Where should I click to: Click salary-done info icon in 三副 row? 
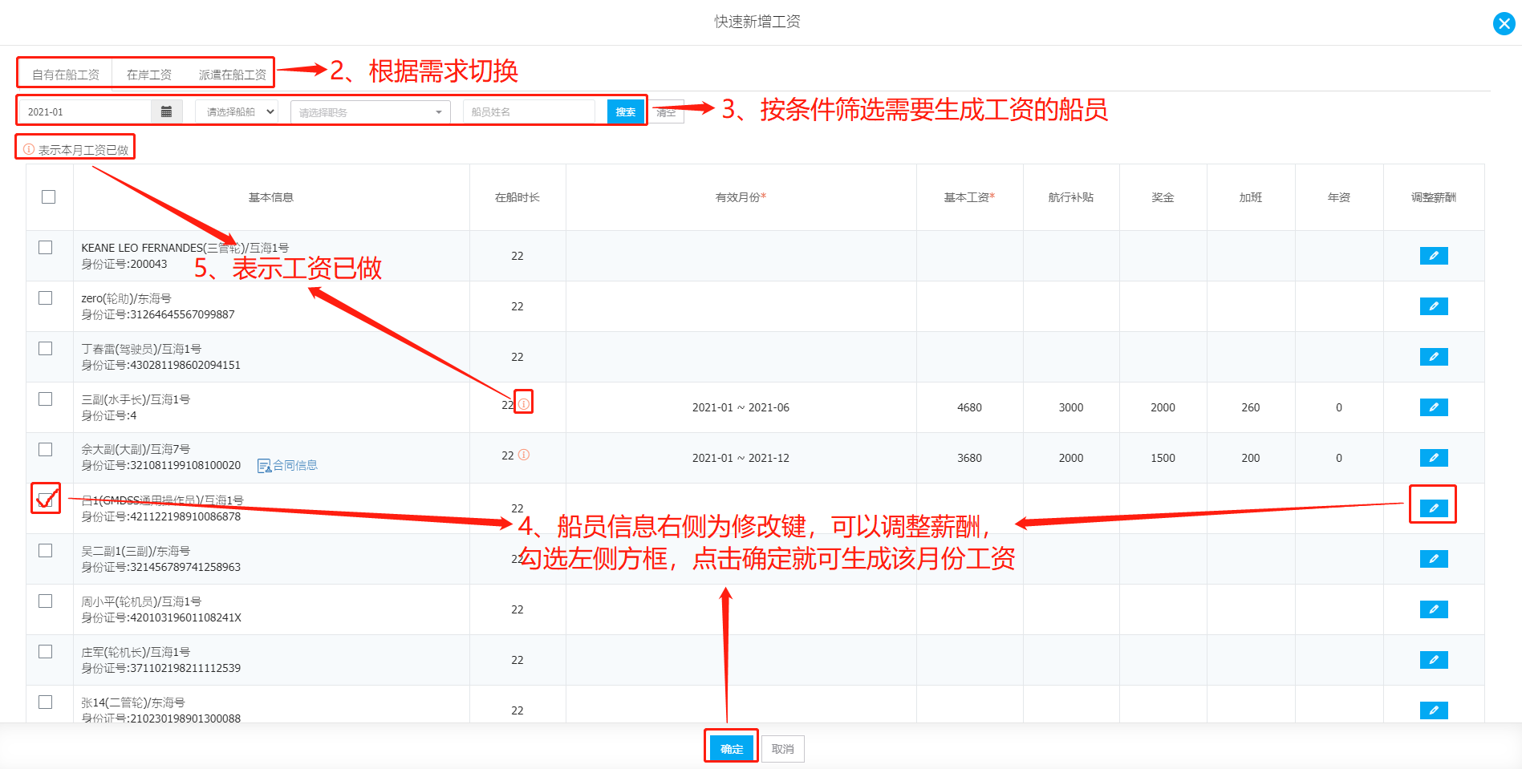(523, 404)
